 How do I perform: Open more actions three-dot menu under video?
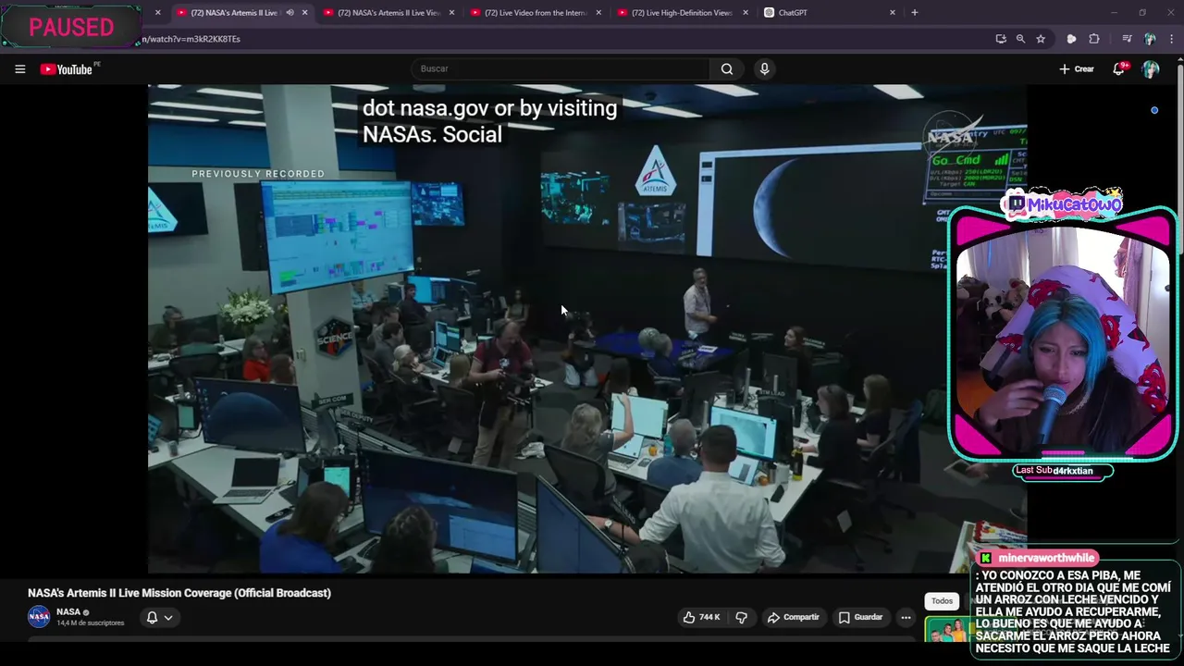906,617
